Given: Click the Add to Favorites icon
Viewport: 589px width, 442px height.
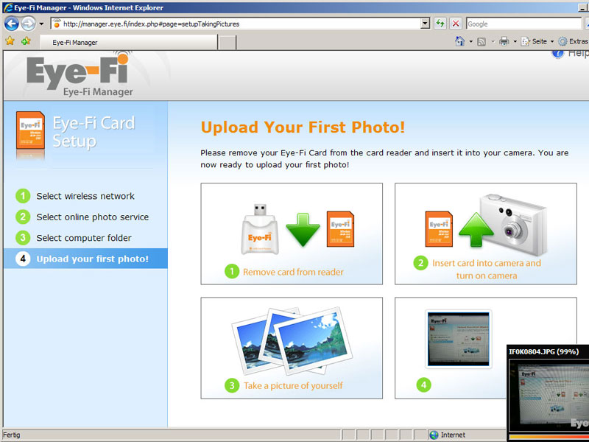Looking at the screenshot, I should coord(26,41).
